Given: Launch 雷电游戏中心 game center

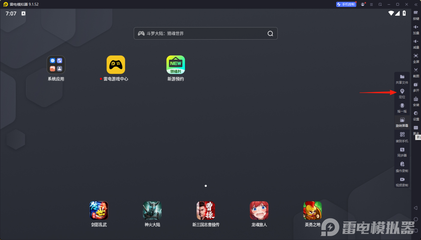Looking at the screenshot, I should [116, 65].
